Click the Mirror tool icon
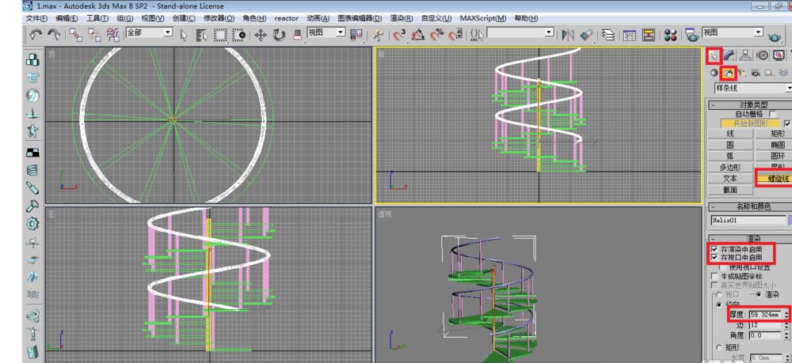Viewport: 792px width, 363px height. point(568,34)
